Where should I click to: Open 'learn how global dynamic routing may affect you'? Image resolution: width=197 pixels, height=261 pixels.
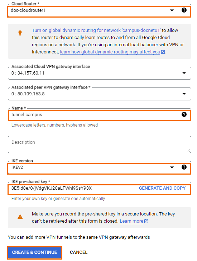[110, 52]
